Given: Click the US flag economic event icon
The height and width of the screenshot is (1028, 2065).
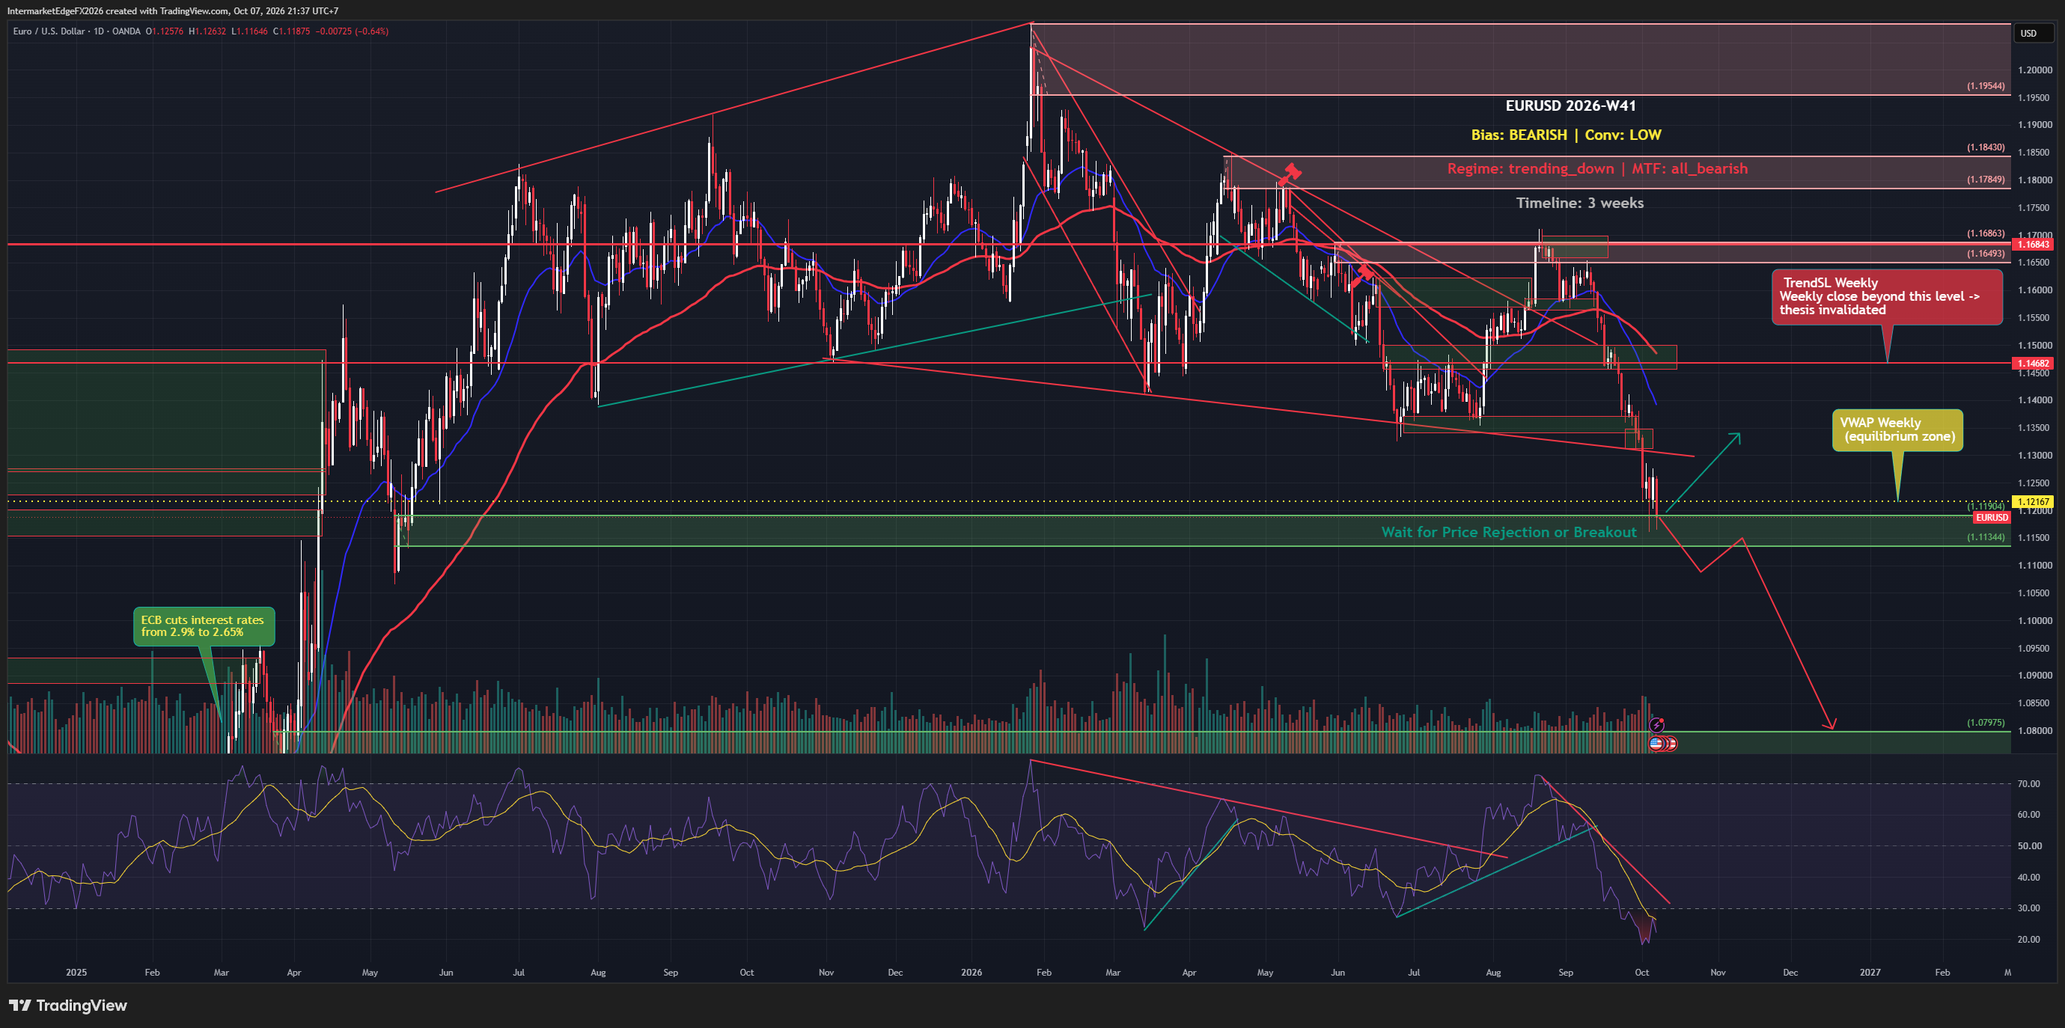Looking at the screenshot, I should [1656, 744].
